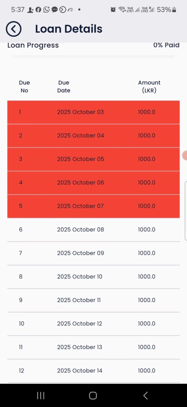The image size is (187, 407).
Task: Tap the 0% Paid label
Action: click(x=166, y=45)
